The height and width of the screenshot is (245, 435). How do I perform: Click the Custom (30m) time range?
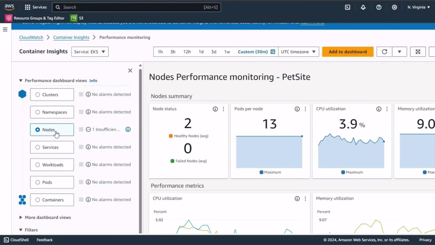[253, 52]
